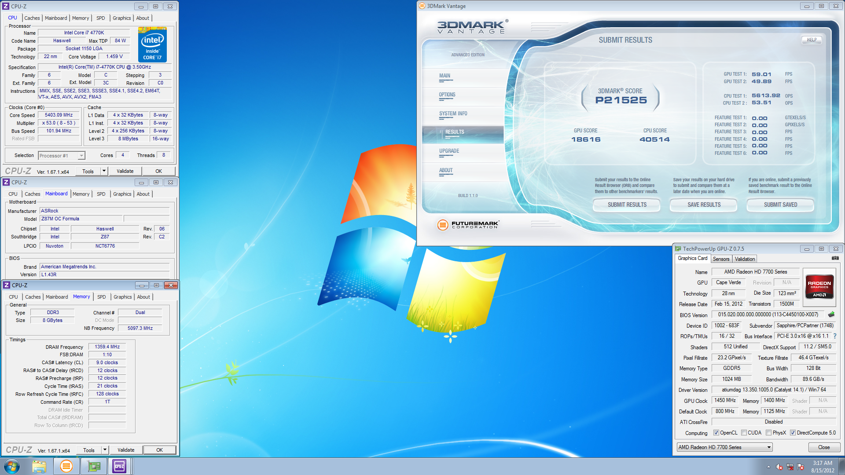Open the Action Center flag icon in the tray
The image size is (845, 475).
point(801,467)
